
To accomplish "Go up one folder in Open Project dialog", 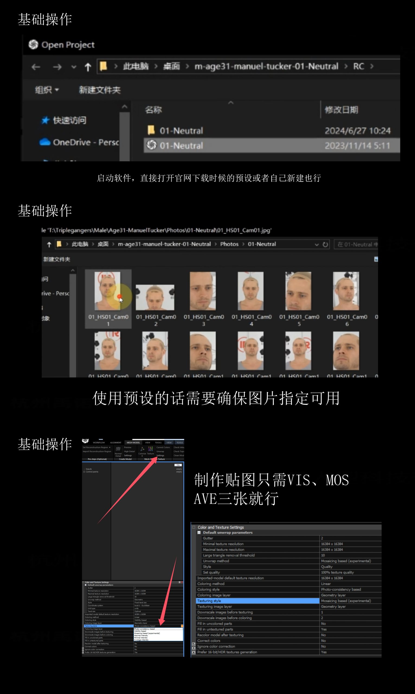I will (x=88, y=67).
